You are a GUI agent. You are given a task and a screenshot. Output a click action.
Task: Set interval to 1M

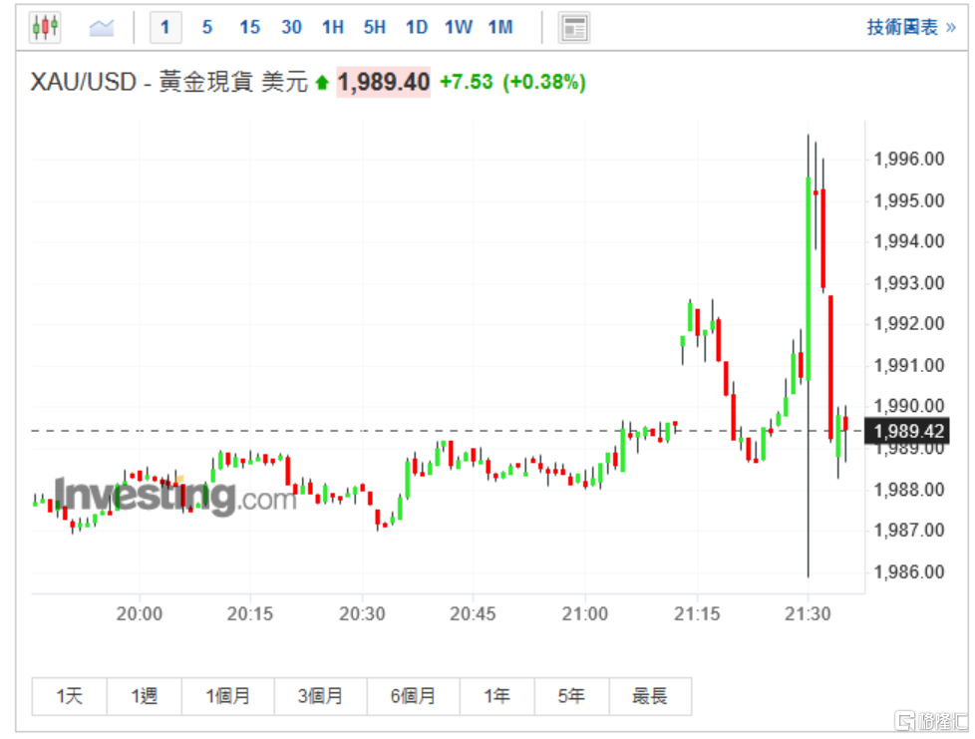pos(500,28)
